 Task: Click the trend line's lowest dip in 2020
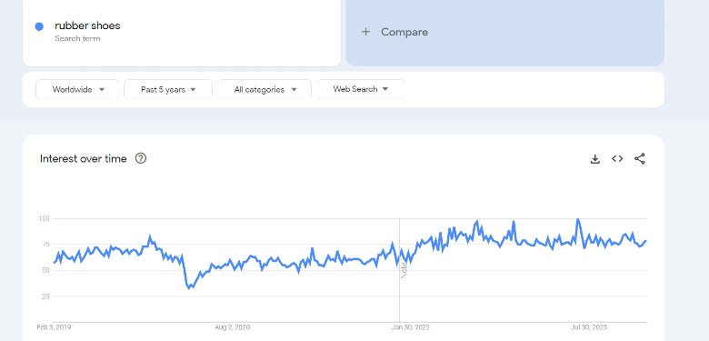[x=190, y=287]
